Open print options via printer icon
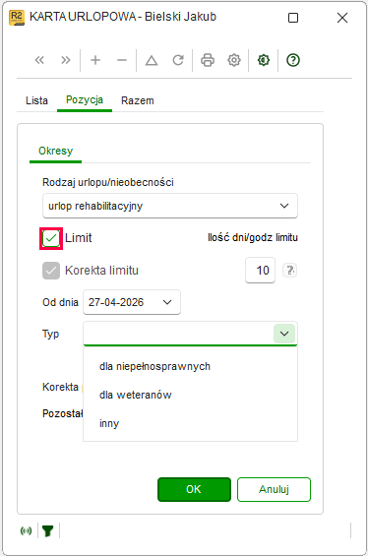This screenshot has width=368, height=556. [208, 60]
